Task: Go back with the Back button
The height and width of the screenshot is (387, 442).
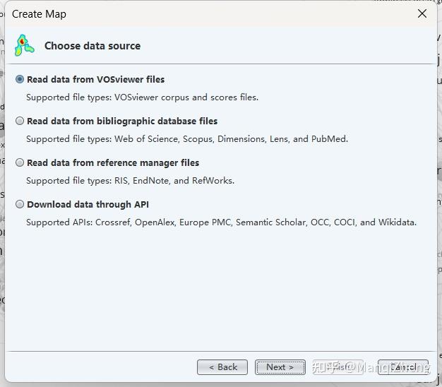Action: pyautogui.click(x=222, y=367)
